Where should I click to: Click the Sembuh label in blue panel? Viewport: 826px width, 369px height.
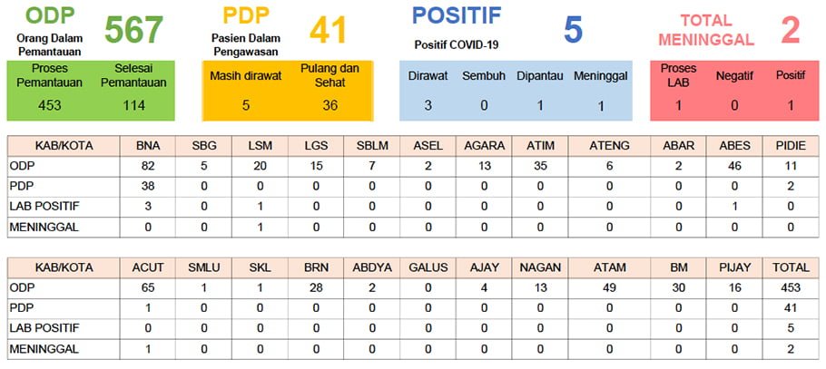click(482, 76)
